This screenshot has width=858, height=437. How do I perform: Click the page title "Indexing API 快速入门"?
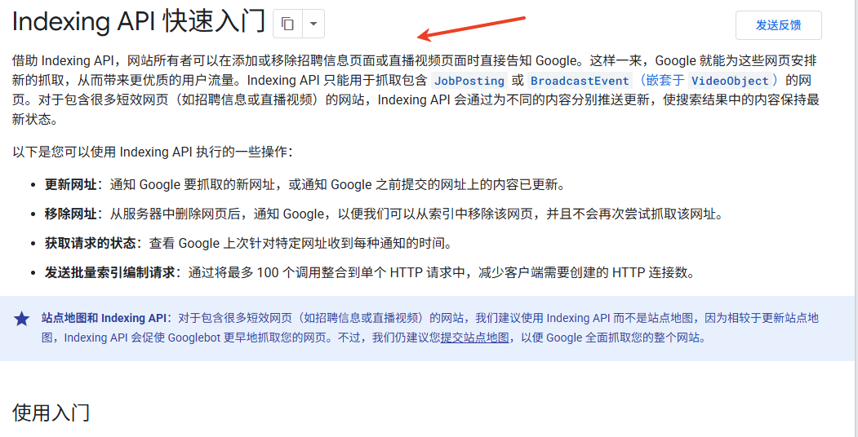coord(139,22)
